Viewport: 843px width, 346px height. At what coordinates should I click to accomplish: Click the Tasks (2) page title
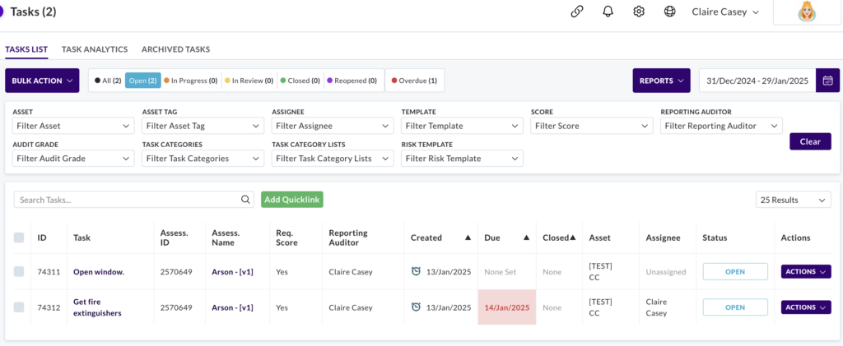click(33, 12)
